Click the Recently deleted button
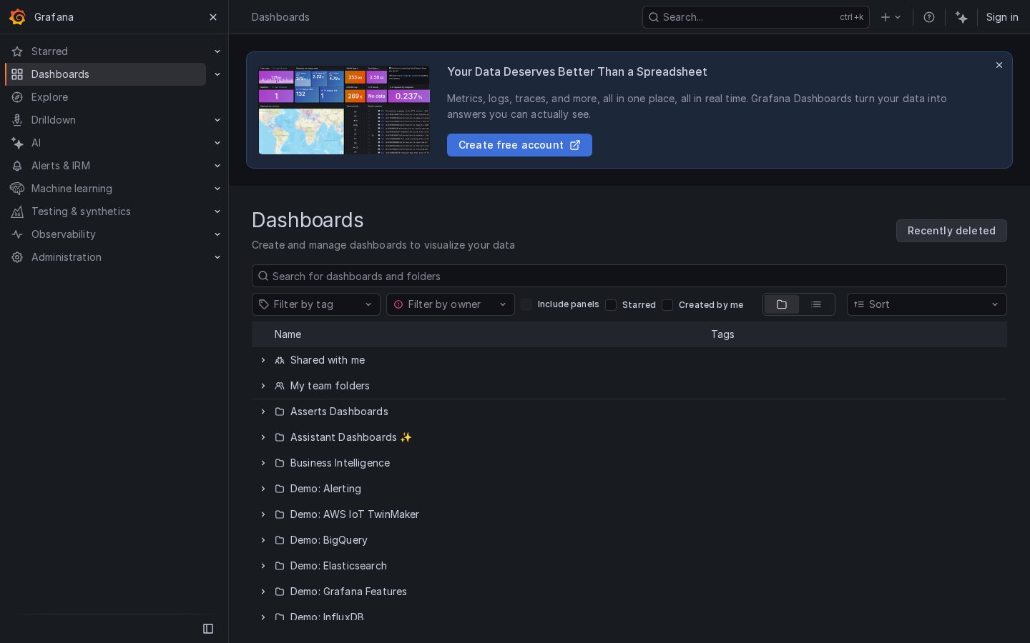 coord(951,231)
